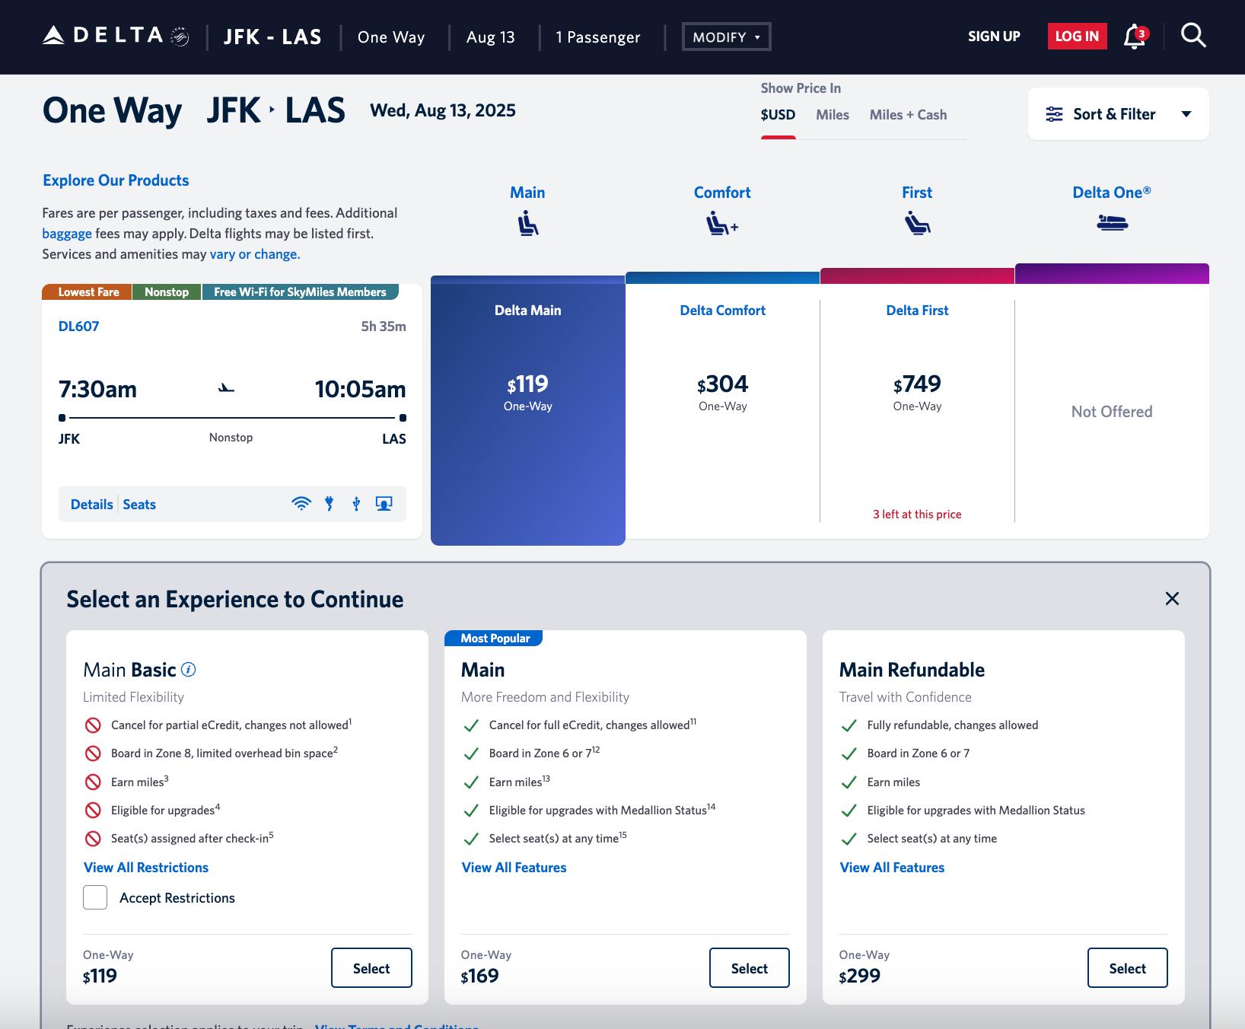Click the 5h 35m flight duration
The image size is (1245, 1029).
[x=384, y=327]
